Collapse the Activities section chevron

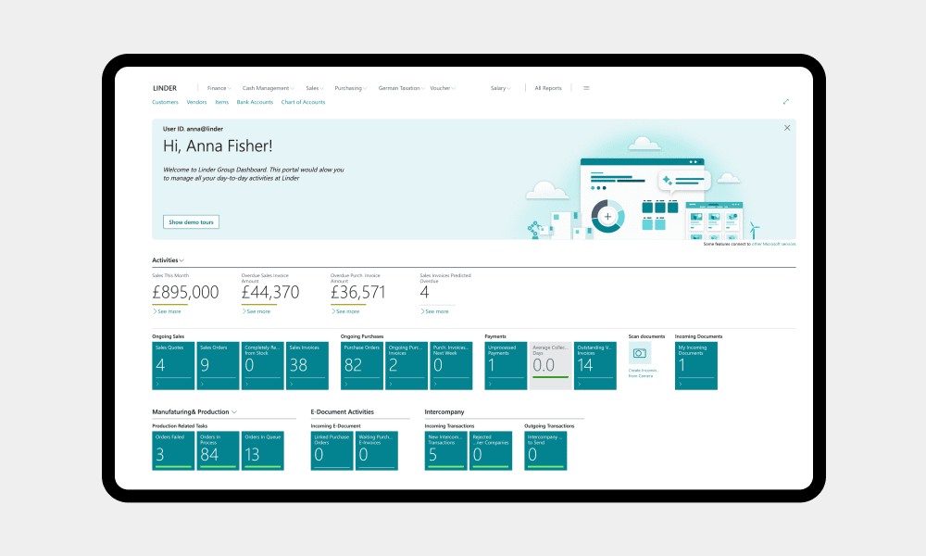(x=181, y=260)
